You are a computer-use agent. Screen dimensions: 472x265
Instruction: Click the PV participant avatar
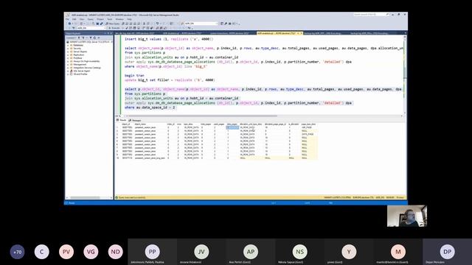point(66,252)
